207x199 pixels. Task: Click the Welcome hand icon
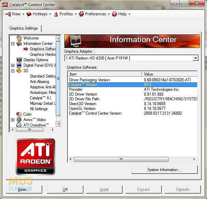pyautogui.click(x=19, y=38)
